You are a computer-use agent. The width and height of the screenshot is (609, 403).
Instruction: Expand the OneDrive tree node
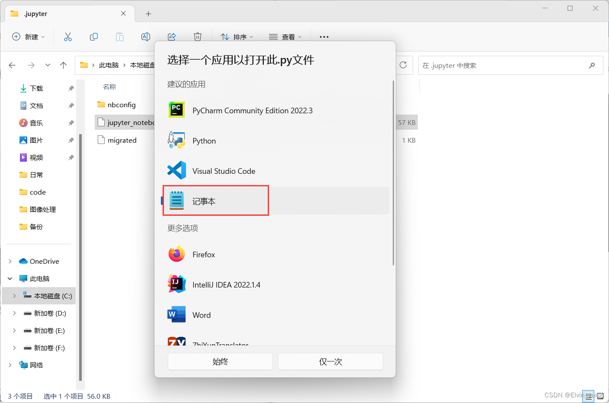[x=10, y=261]
